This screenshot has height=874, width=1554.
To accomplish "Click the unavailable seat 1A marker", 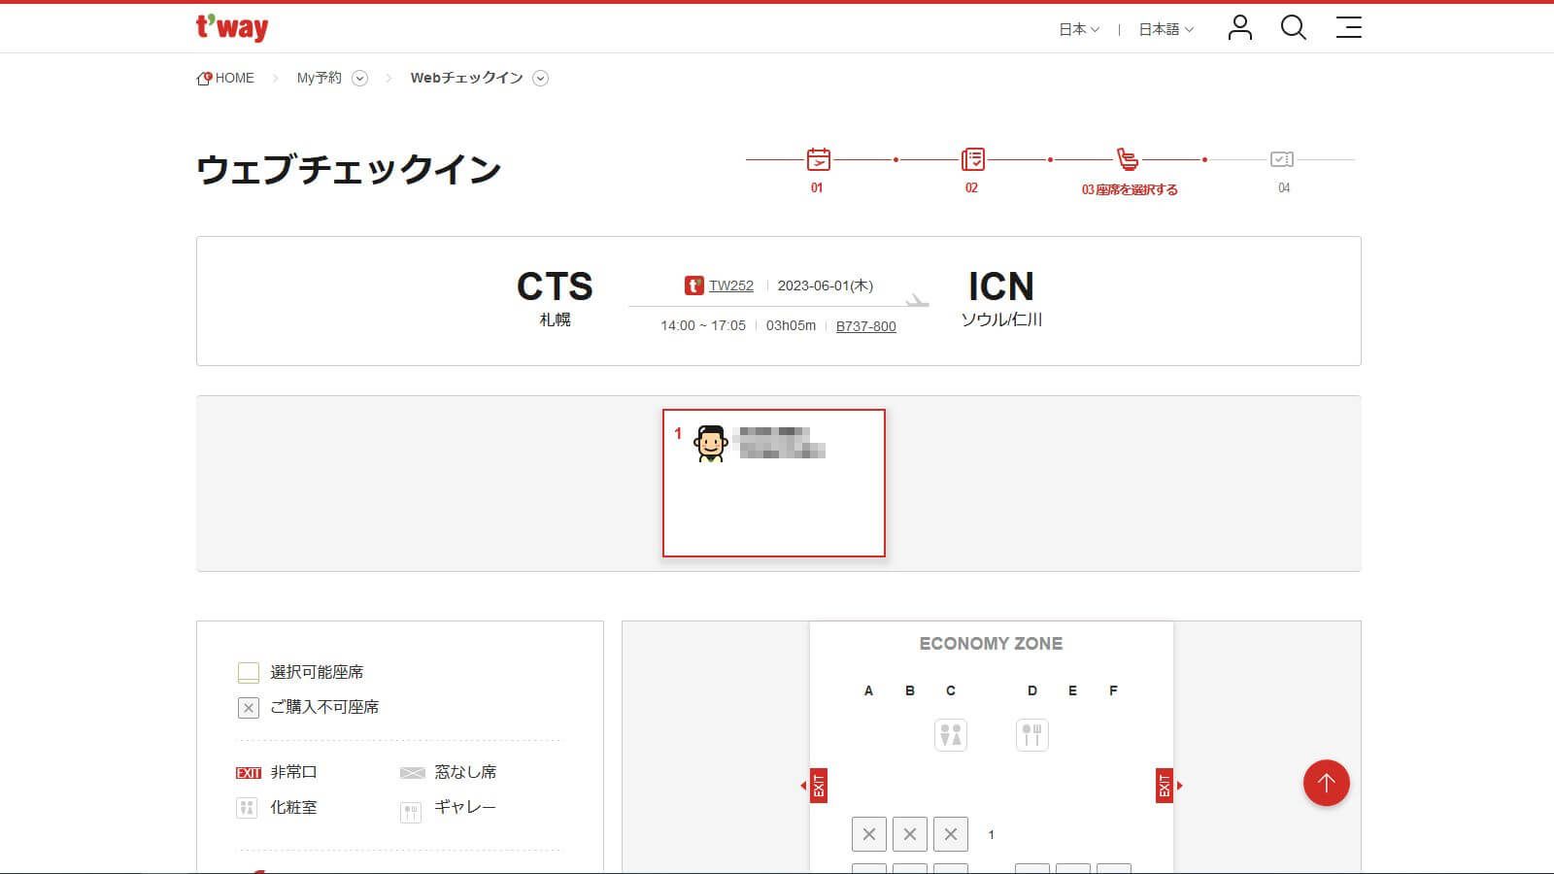I will pyautogui.click(x=869, y=833).
